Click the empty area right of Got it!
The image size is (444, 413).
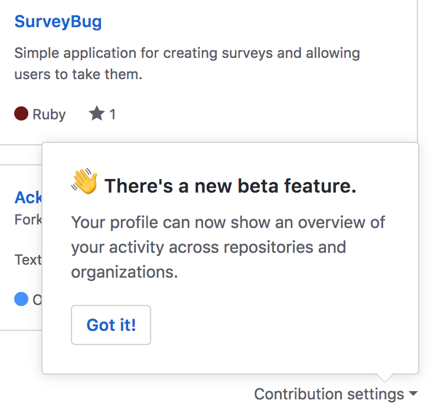[283, 325]
